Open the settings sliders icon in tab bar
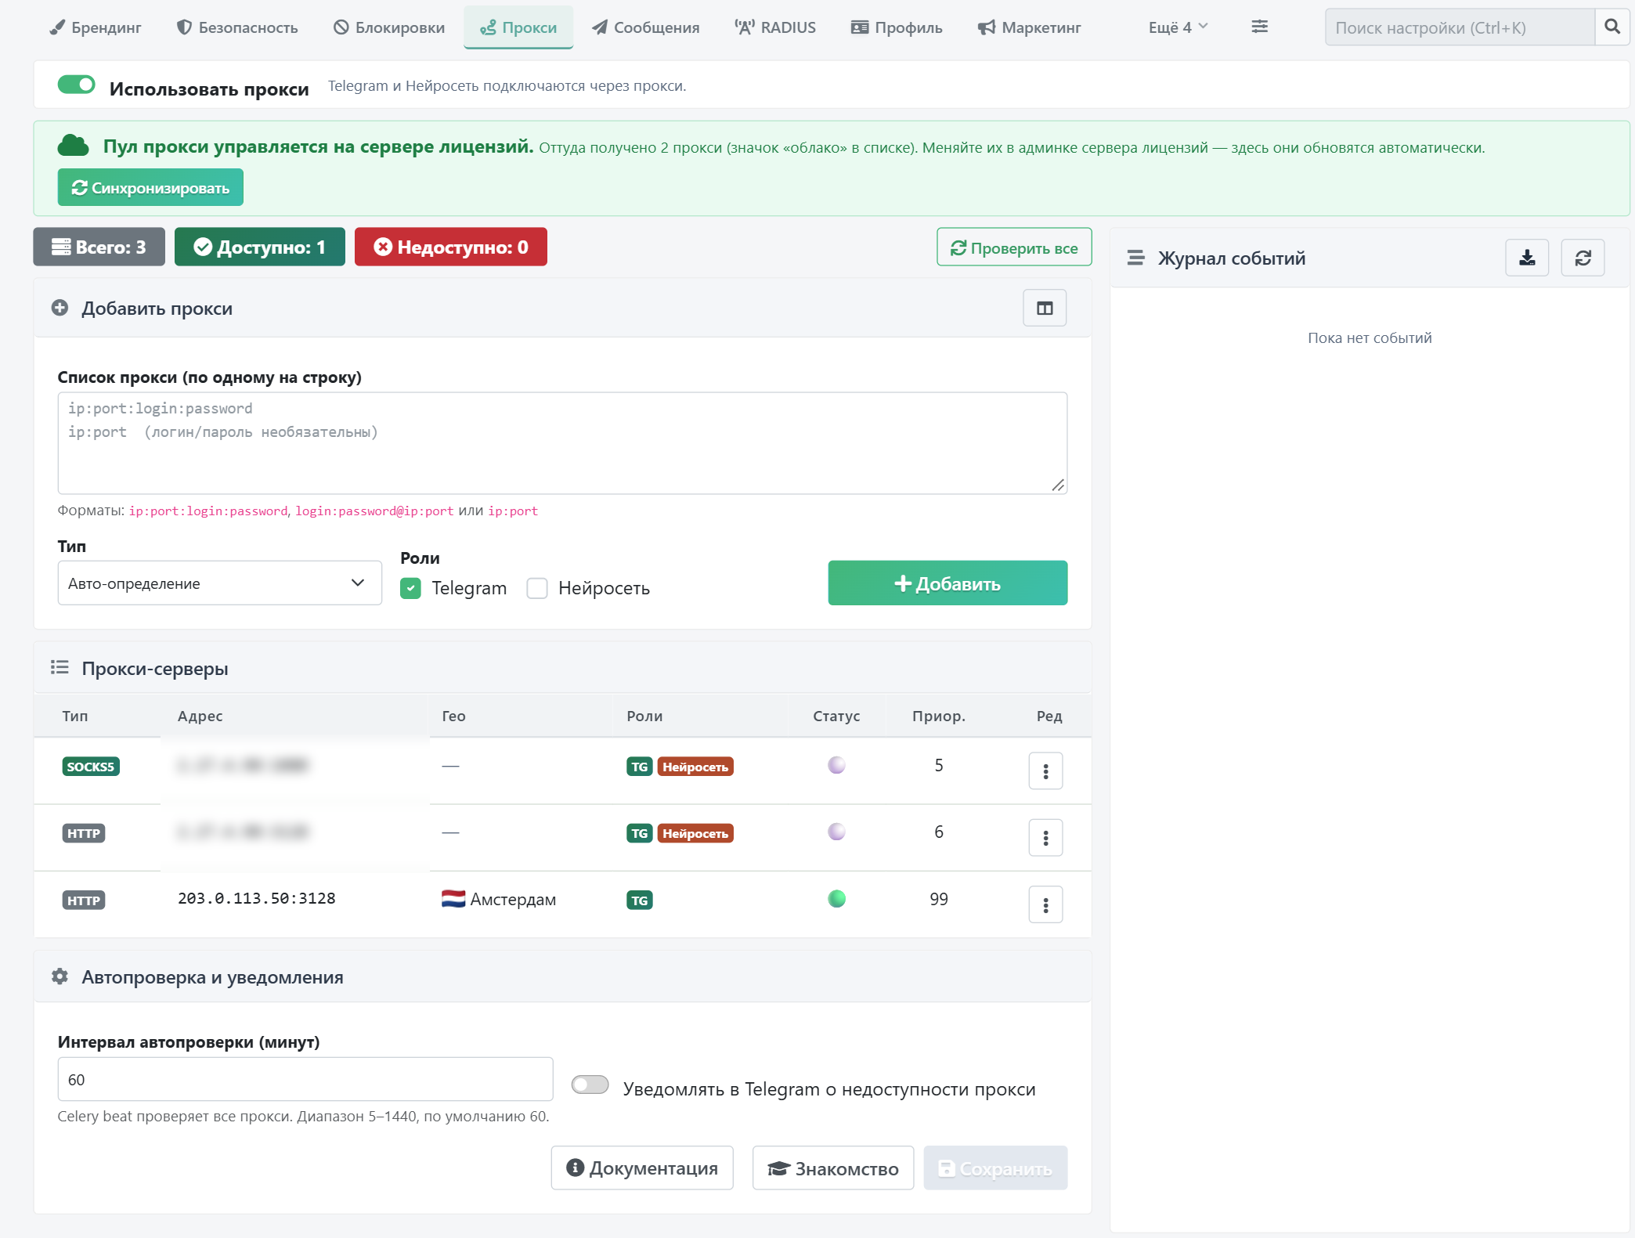The image size is (1635, 1238). click(x=1259, y=27)
